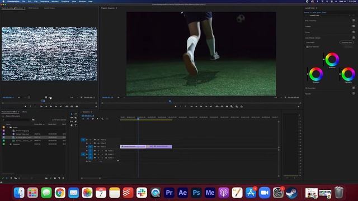Toggle the HSL Secondary section checkbox
Screen dimensions: 358x201
click(x=354, y=88)
